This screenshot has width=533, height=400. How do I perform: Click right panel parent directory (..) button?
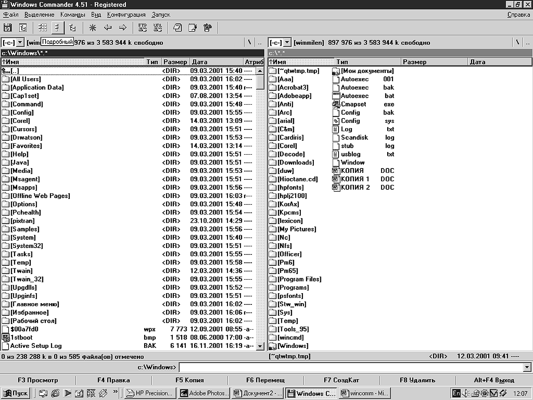[x=527, y=43]
